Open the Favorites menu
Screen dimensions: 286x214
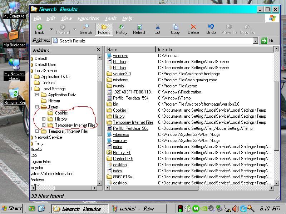88,18
